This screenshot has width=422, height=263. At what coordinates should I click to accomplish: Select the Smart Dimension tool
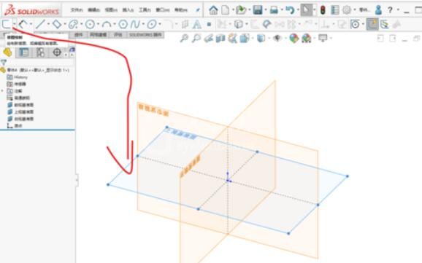click(x=23, y=25)
